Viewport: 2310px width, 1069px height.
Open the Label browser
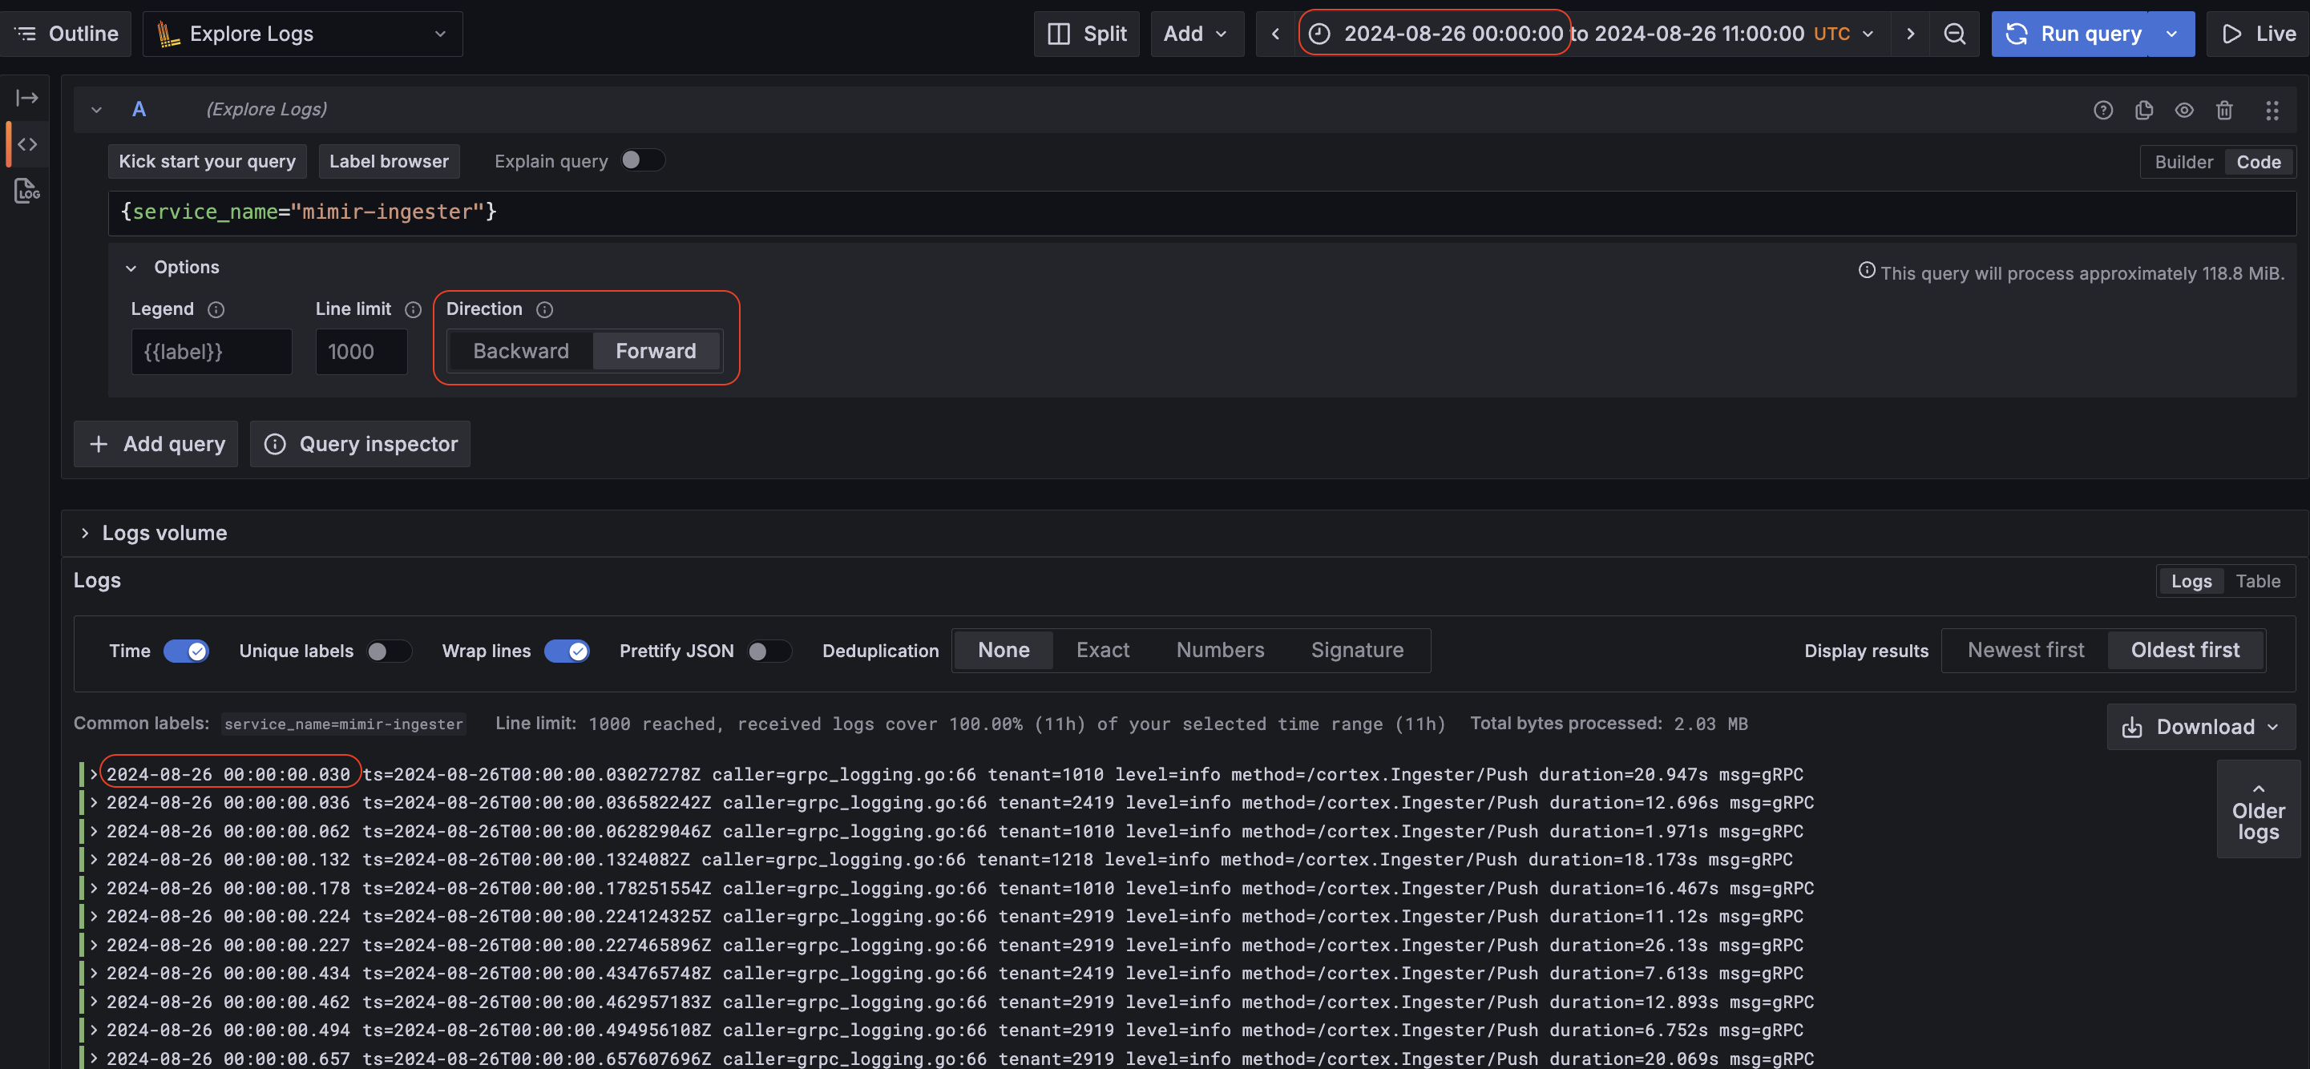tap(388, 161)
